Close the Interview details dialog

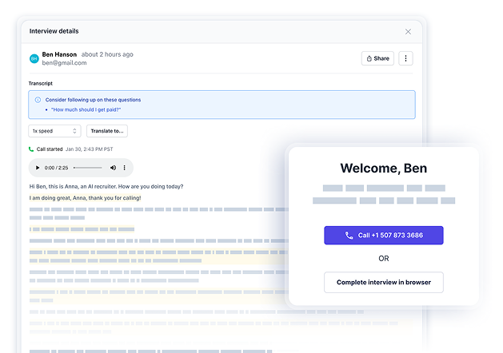[408, 32]
